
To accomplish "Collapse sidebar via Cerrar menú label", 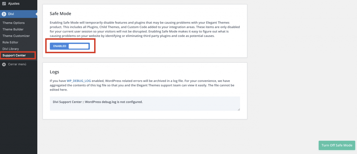I will [x=17, y=64].
